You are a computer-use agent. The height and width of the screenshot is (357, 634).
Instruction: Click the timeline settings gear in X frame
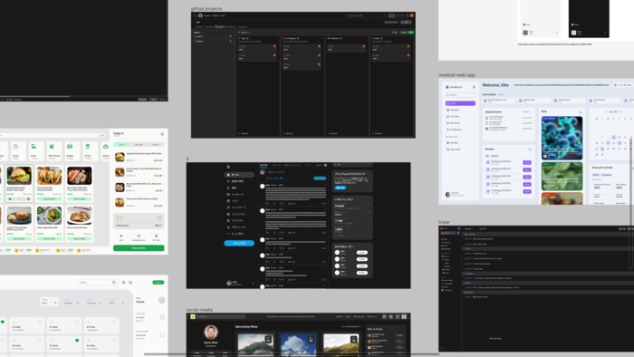(325, 165)
